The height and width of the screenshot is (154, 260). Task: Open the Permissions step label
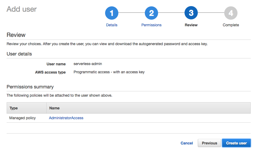point(151,25)
